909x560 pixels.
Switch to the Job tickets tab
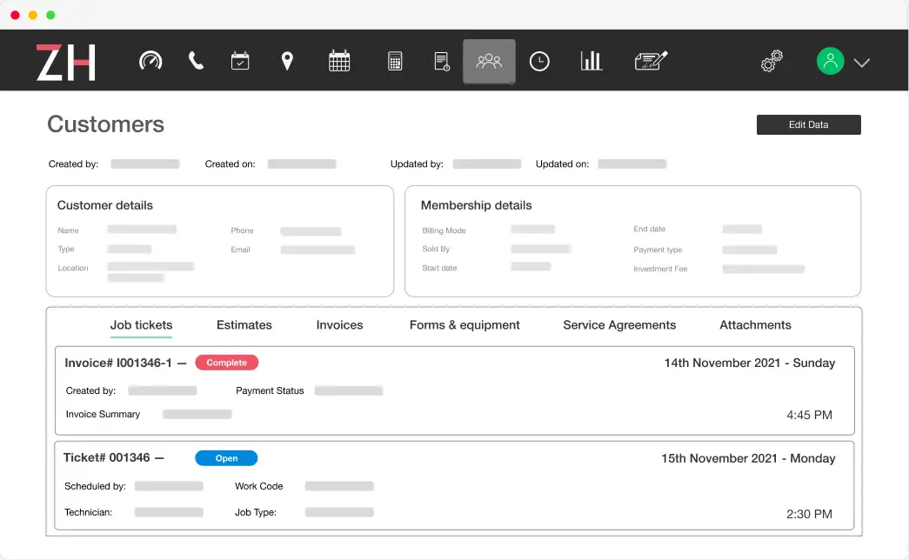(142, 325)
